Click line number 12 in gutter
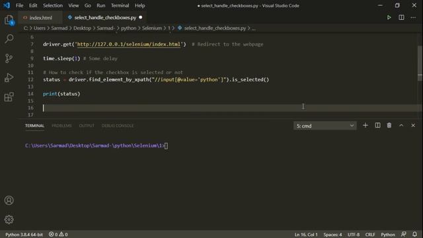Viewport: 423px width, 238px height. 30,79
